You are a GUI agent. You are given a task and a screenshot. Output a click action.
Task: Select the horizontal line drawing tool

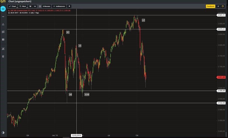click(3, 17)
